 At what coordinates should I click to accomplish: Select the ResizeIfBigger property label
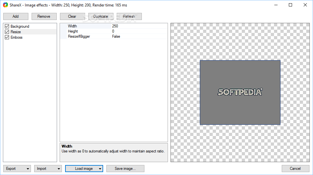click(x=79, y=36)
